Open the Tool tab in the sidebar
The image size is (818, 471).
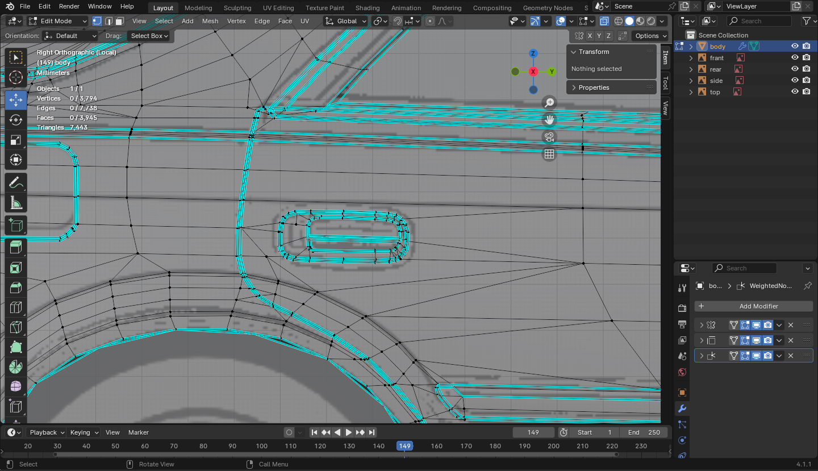click(x=666, y=83)
